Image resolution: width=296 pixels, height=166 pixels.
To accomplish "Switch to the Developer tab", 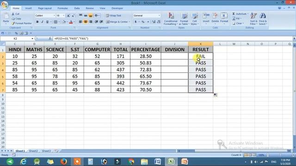I will 117,8.
